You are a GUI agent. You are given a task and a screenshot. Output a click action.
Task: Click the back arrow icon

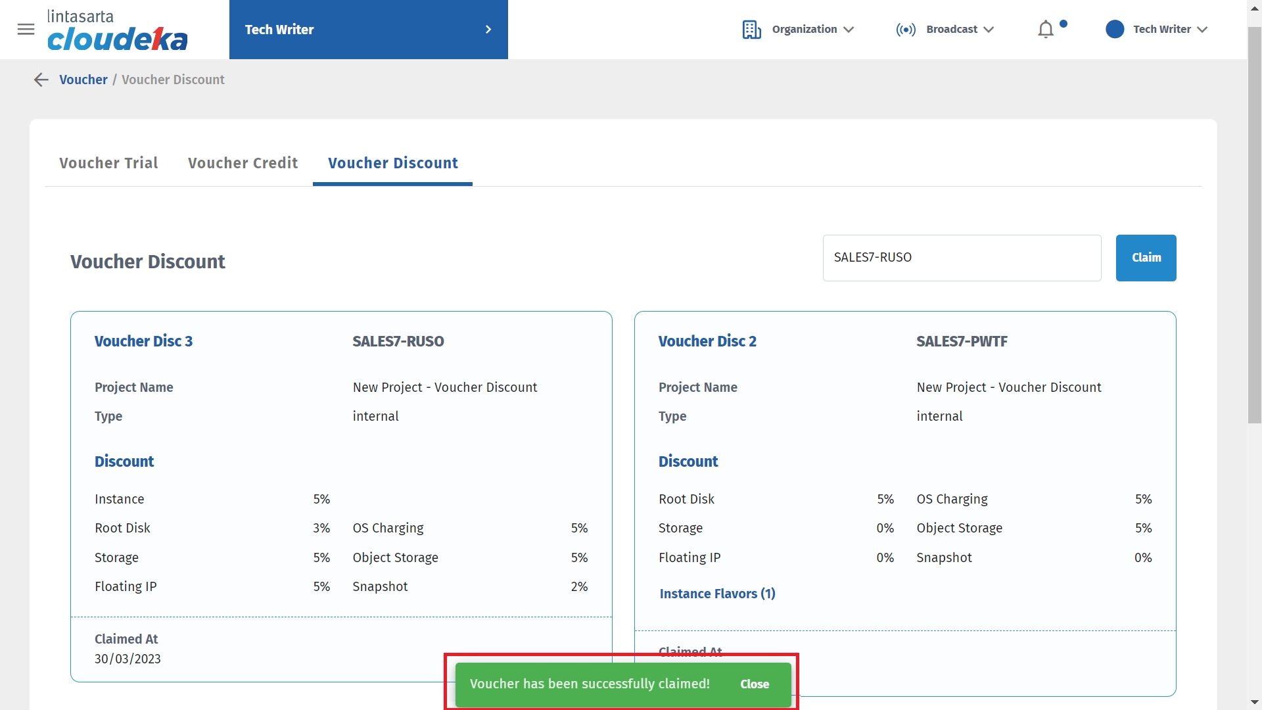(41, 80)
